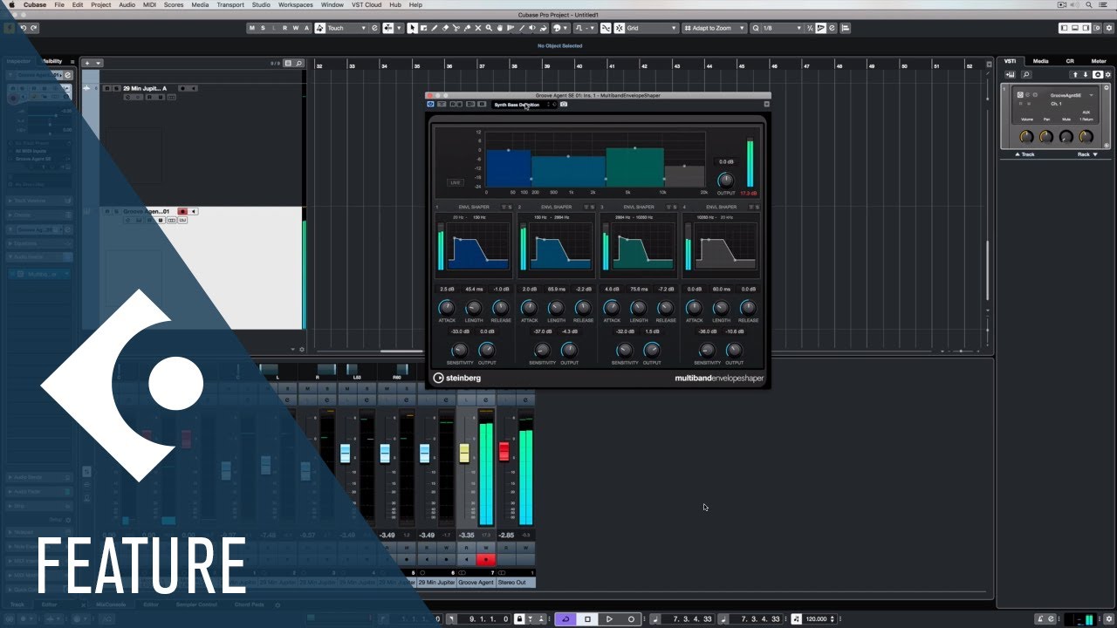Open the Adapt to Zoom dropdown
This screenshot has height=628, width=1117.
tap(715, 28)
